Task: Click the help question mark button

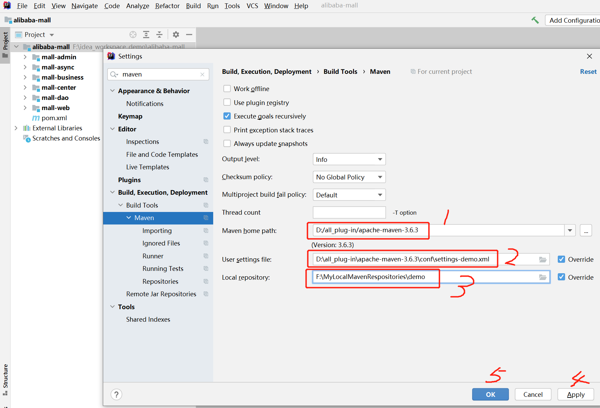Action: 116,394
